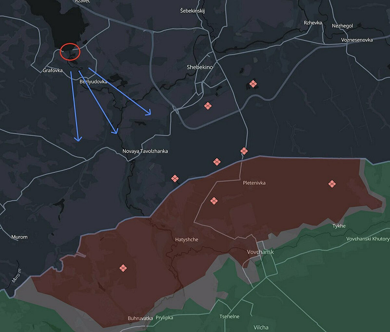Select the diamond marker directly south of Shebekino
The image size is (390, 332).
pyautogui.click(x=208, y=106)
